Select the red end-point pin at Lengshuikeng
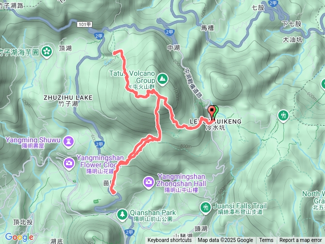Image resolution: width=325 pixels, height=244 pixels. 212,112
